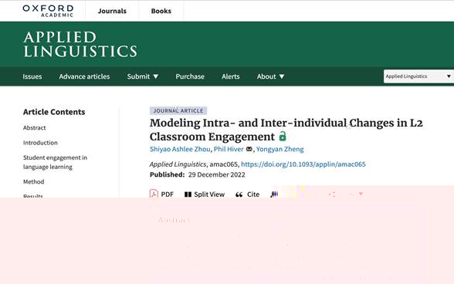Expand the About dropdown menu
The width and height of the screenshot is (454, 284).
pos(270,76)
